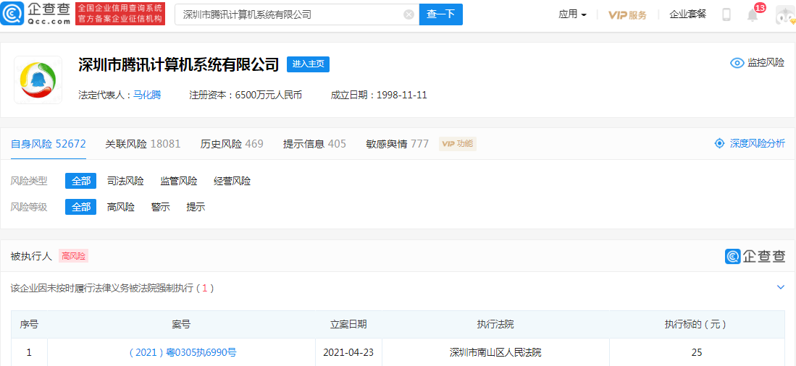Viewport: 796px width, 366px height.
Task: Switch to 自身风险 52672 tab
Action: pos(49,144)
